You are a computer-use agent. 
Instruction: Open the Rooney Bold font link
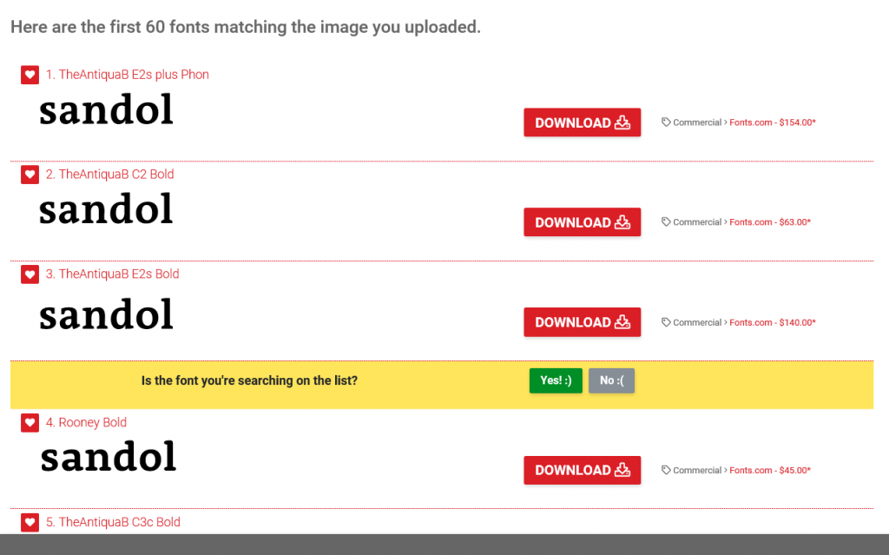pyautogui.click(x=86, y=422)
